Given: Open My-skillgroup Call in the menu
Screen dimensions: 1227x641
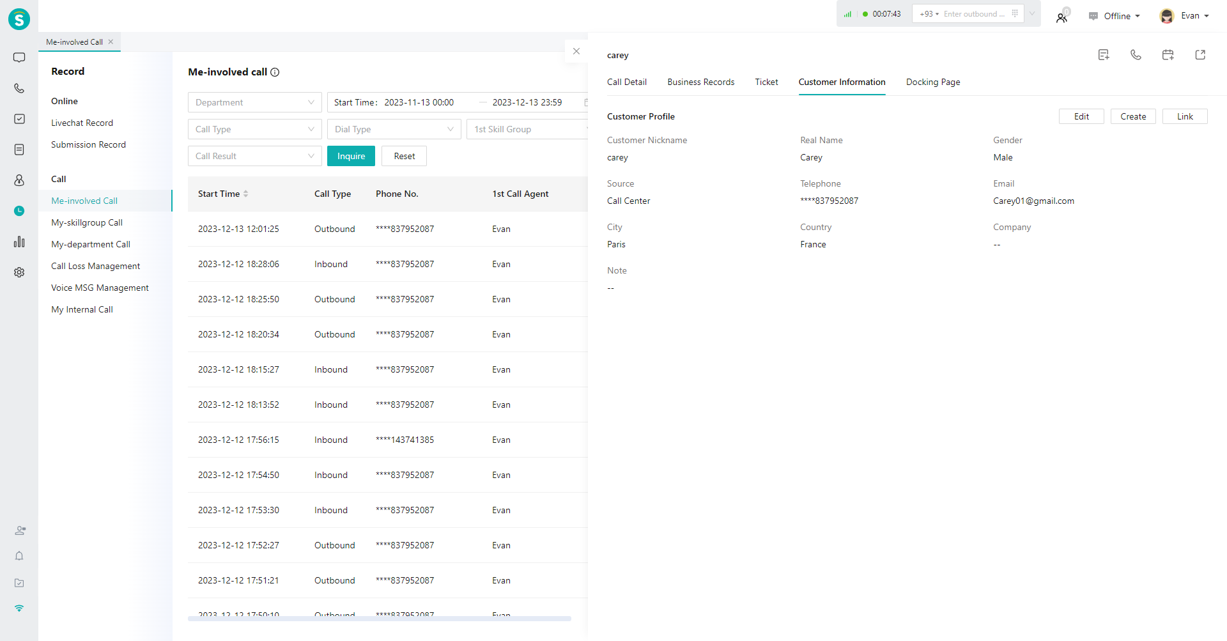Looking at the screenshot, I should coord(87,222).
